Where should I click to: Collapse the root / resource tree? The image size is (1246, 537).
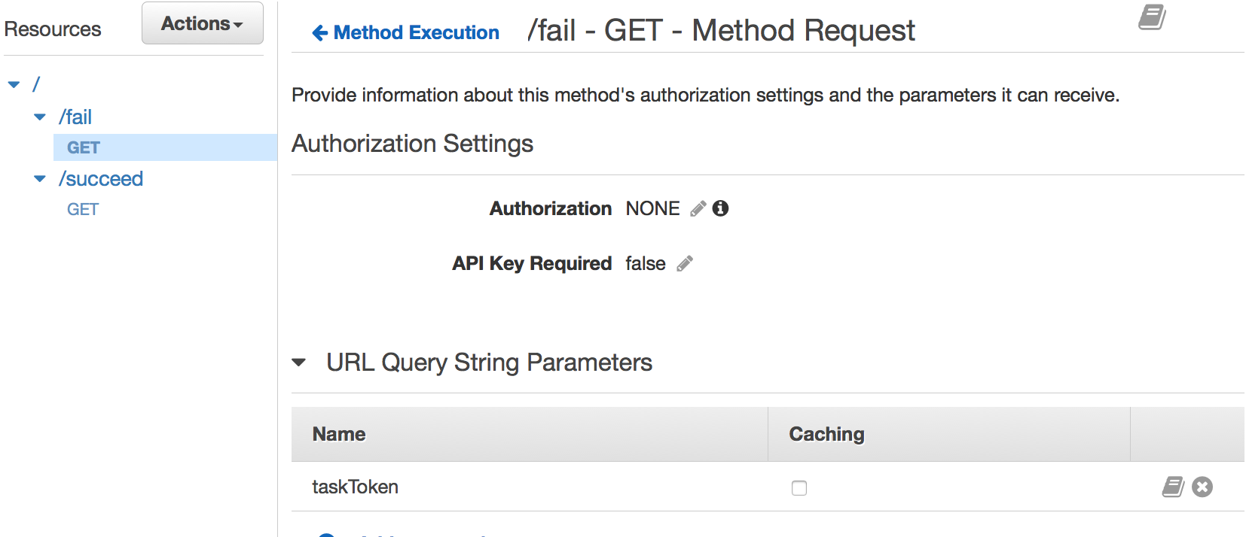click(14, 84)
